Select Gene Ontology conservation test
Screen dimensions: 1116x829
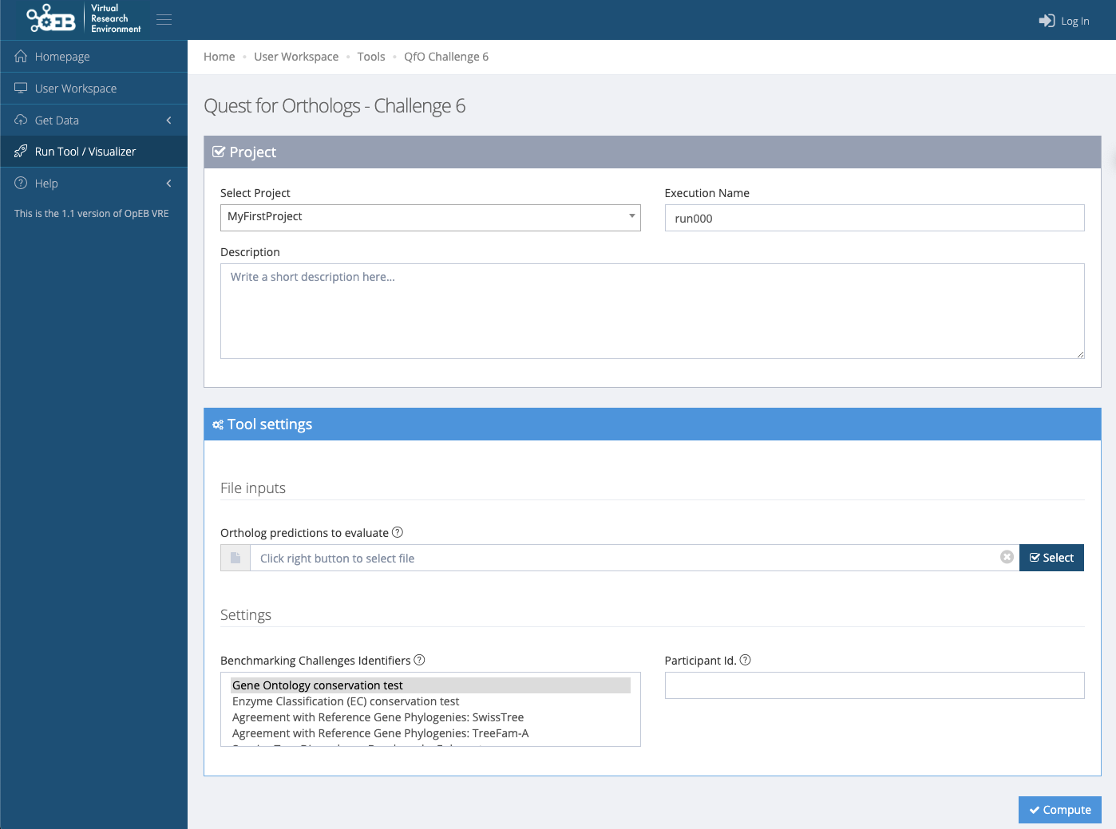(x=430, y=685)
